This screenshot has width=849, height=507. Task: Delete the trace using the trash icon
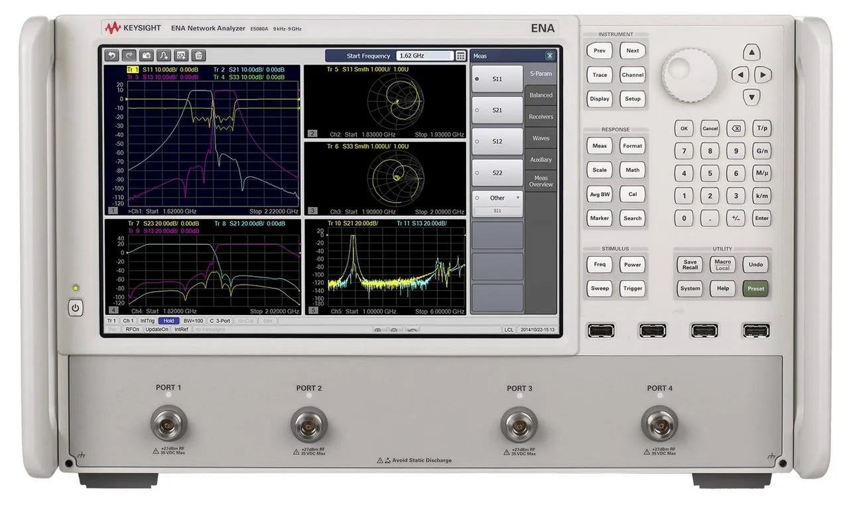(x=199, y=56)
